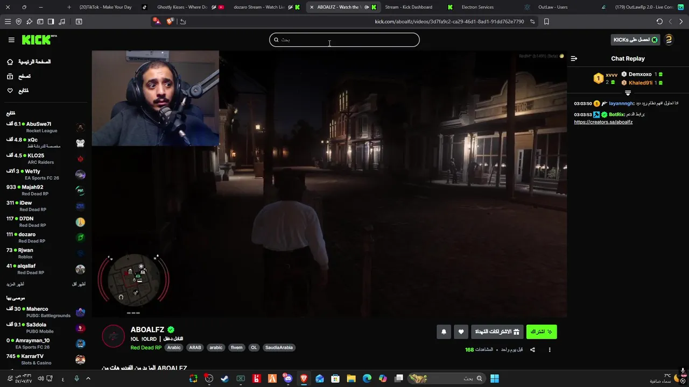Open xQc channel in following list
The image size is (689, 387).
coord(45,142)
